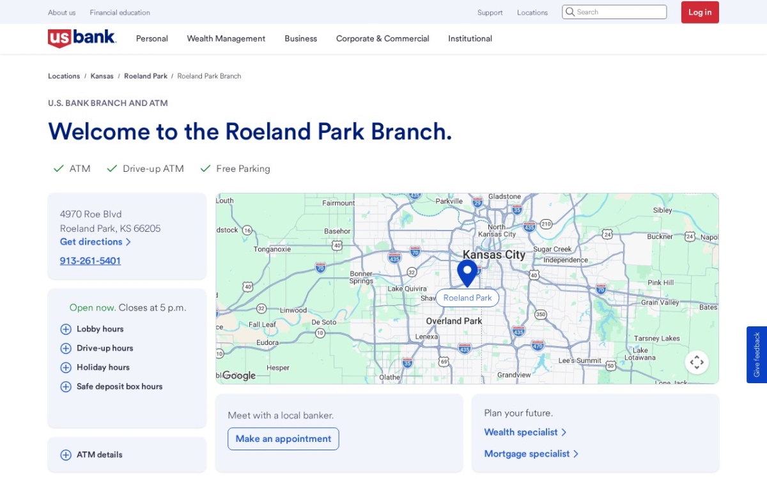Click the Google logo on map

[239, 376]
